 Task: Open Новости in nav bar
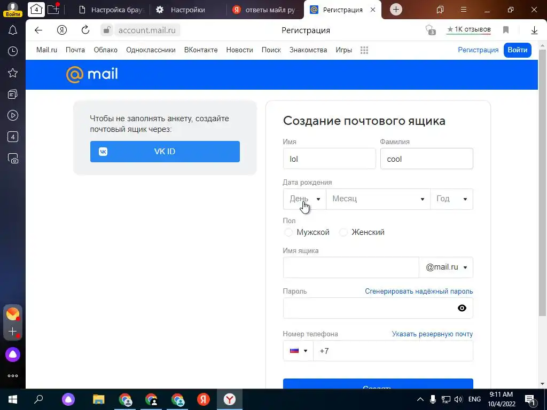tap(240, 50)
